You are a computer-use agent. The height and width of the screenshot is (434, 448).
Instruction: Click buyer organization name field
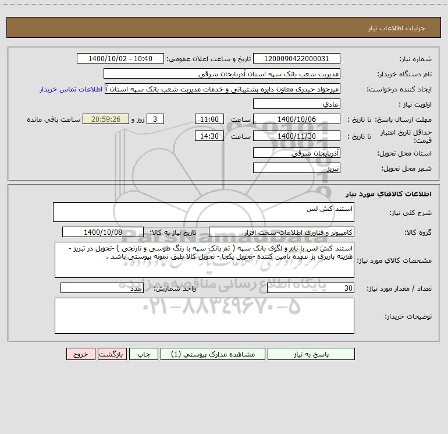tap(222, 73)
